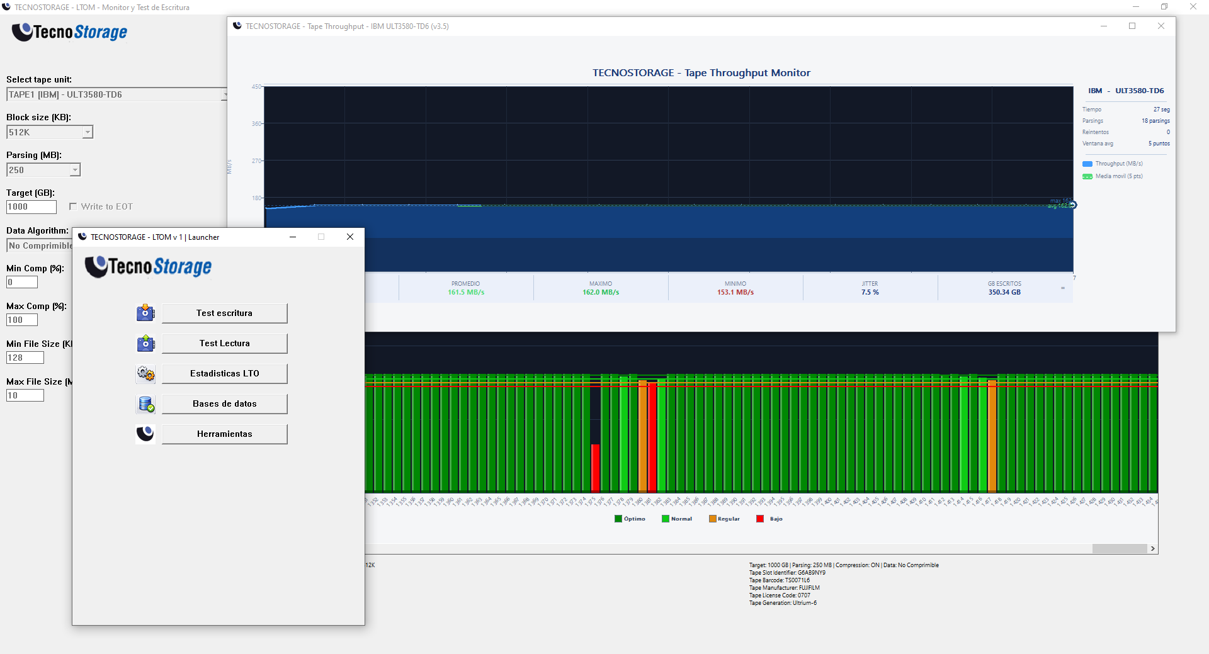Open the Select tape unit combo box
1209x654 pixels.
coord(116,94)
